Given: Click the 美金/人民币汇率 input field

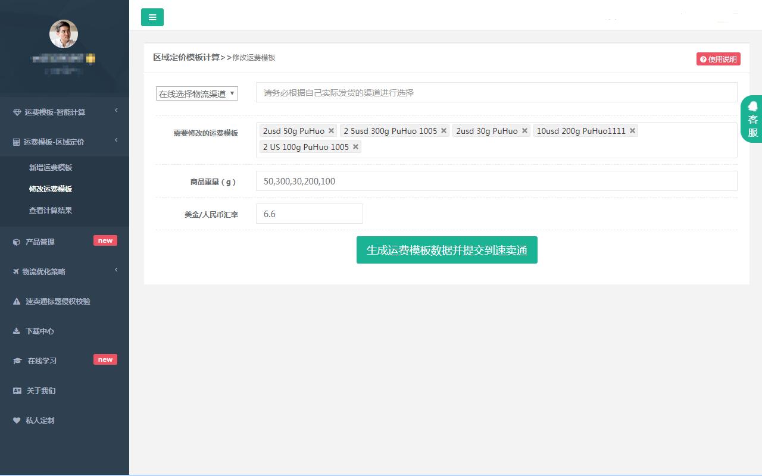Looking at the screenshot, I should click(309, 214).
